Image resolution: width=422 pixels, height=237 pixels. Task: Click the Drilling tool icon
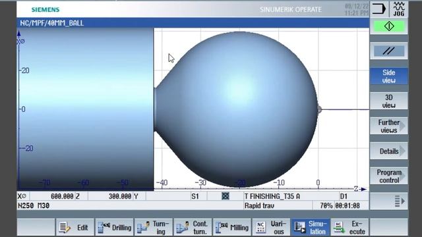pos(104,227)
